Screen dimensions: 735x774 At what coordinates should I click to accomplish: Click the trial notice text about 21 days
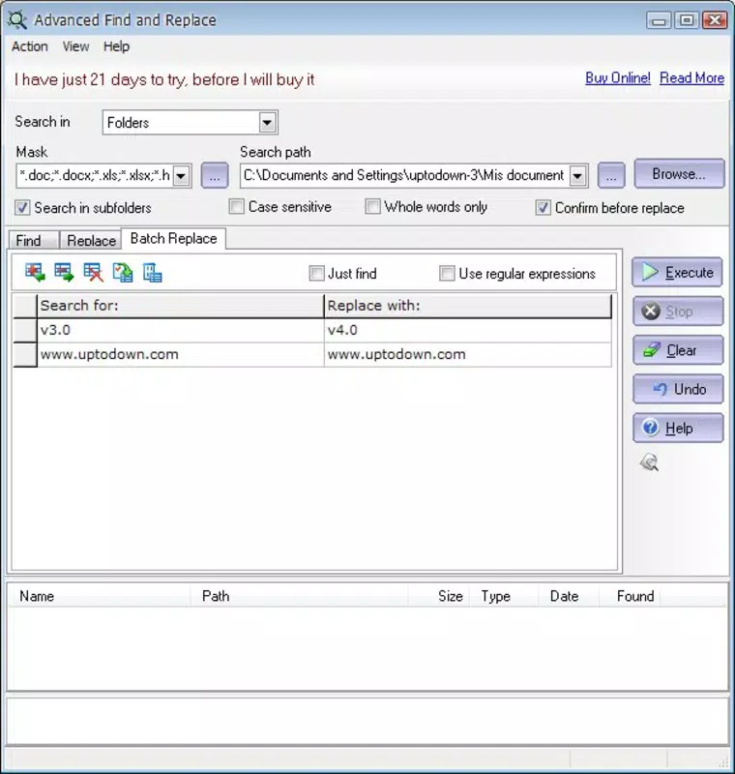(164, 79)
